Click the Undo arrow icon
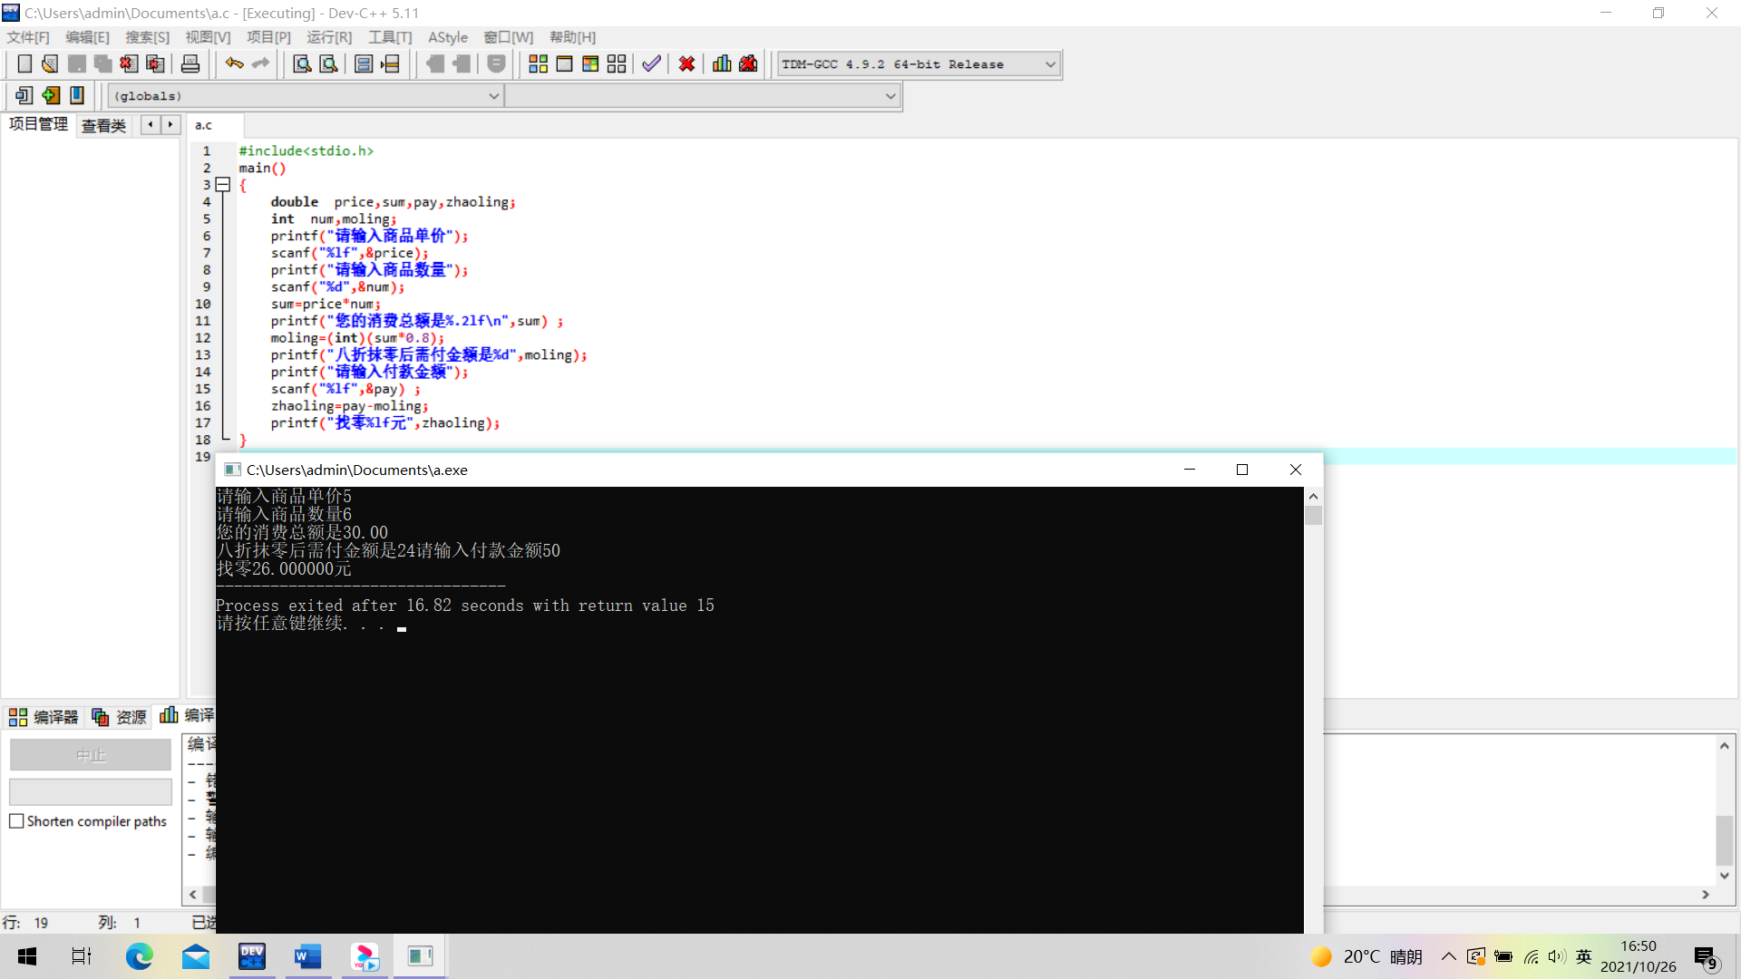 [234, 64]
